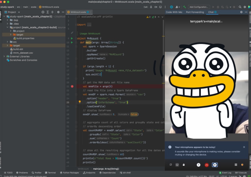
Task: Select Scratches and Consoles
Action: point(22,60)
